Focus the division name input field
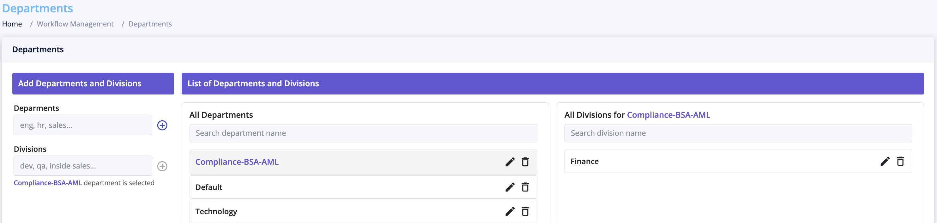937x223 pixels. [83, 166]
